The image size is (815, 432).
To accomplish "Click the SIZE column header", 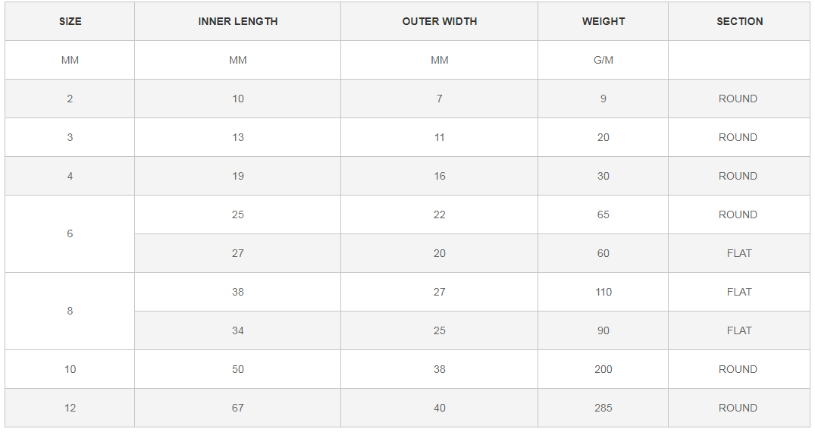I will [70, 21].
